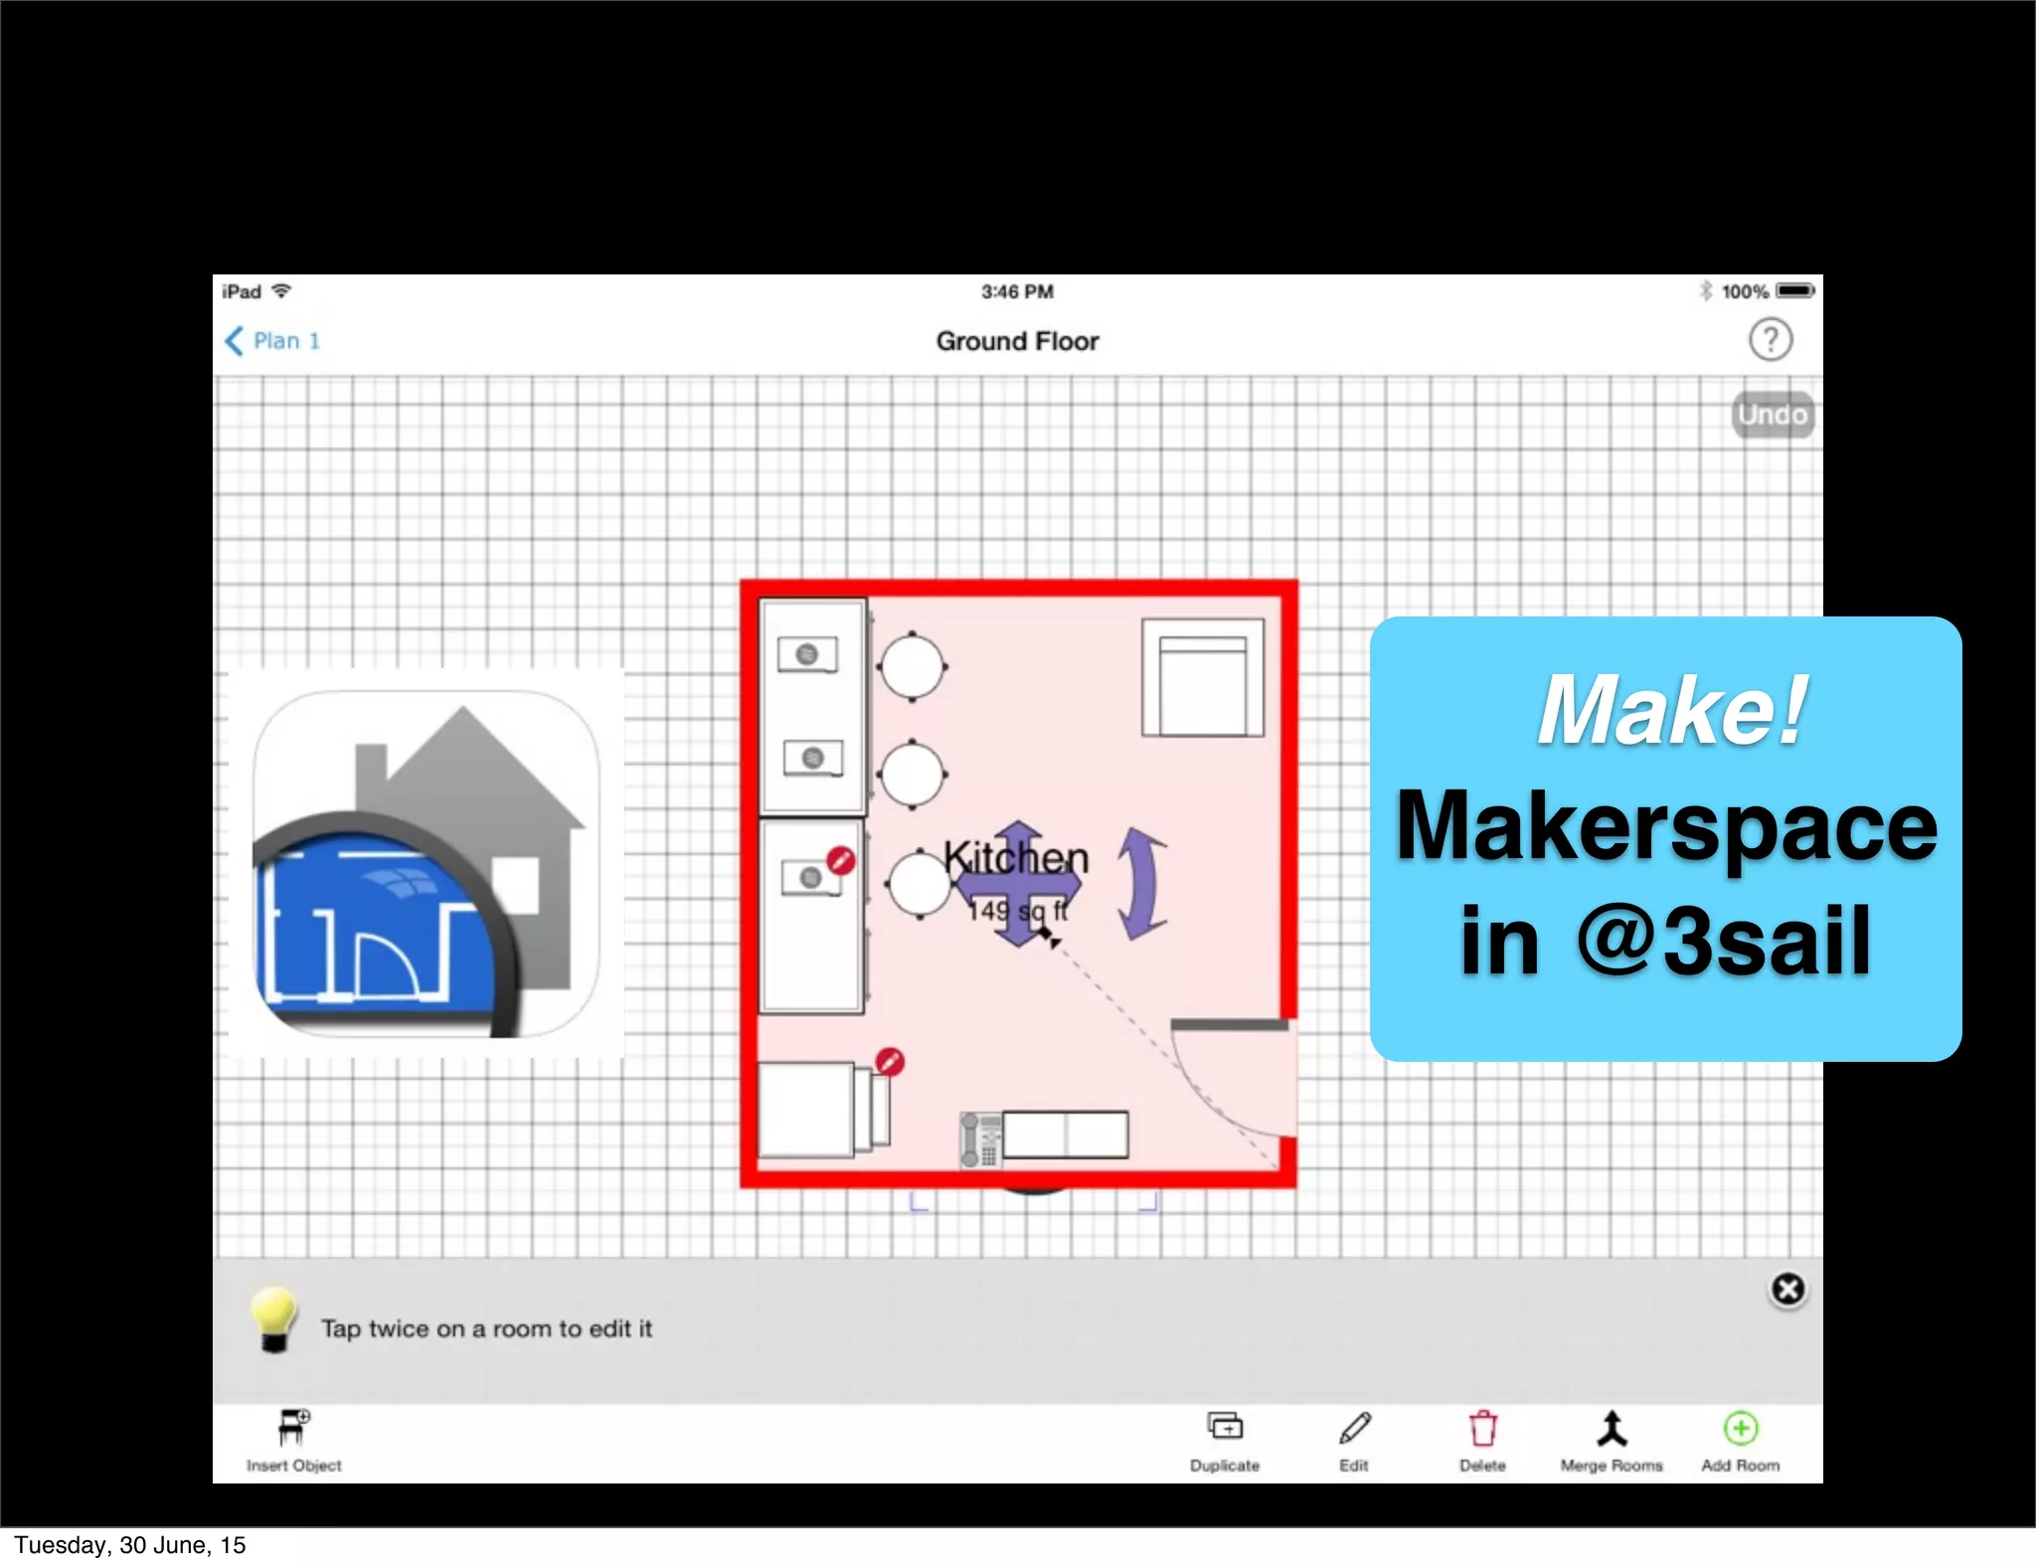
Task: Delete the selected room
Action: [x=1482, y=1441]
